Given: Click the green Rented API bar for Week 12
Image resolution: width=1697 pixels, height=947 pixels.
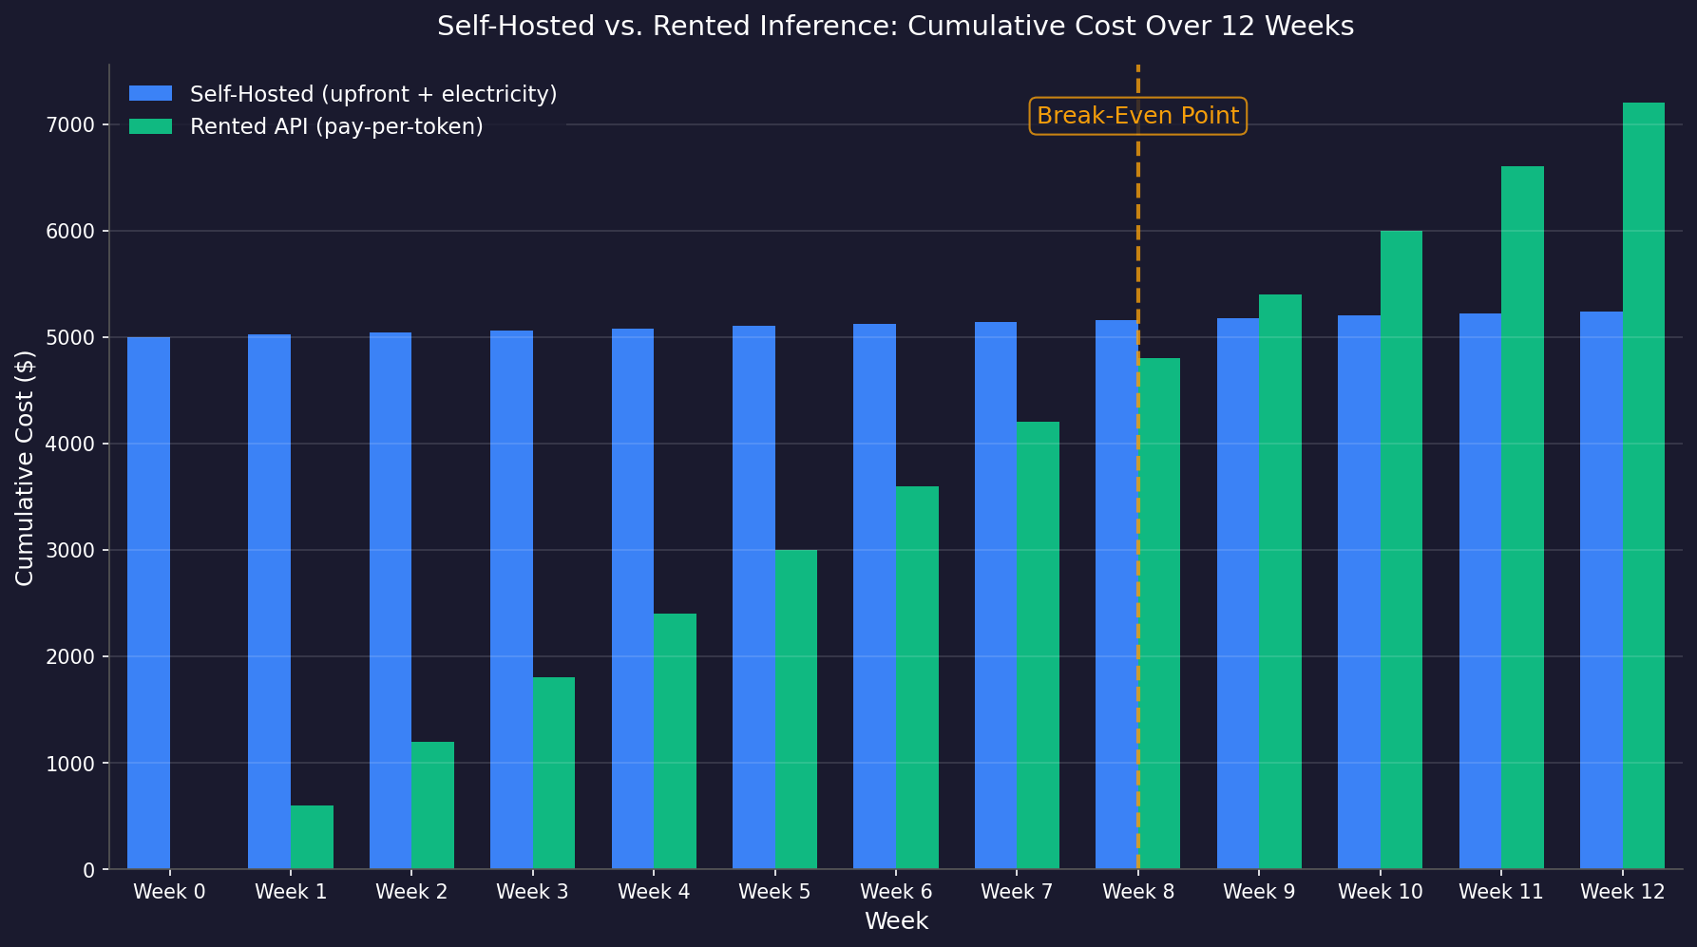Looking at the screenshot, I should pos(1644,486).
